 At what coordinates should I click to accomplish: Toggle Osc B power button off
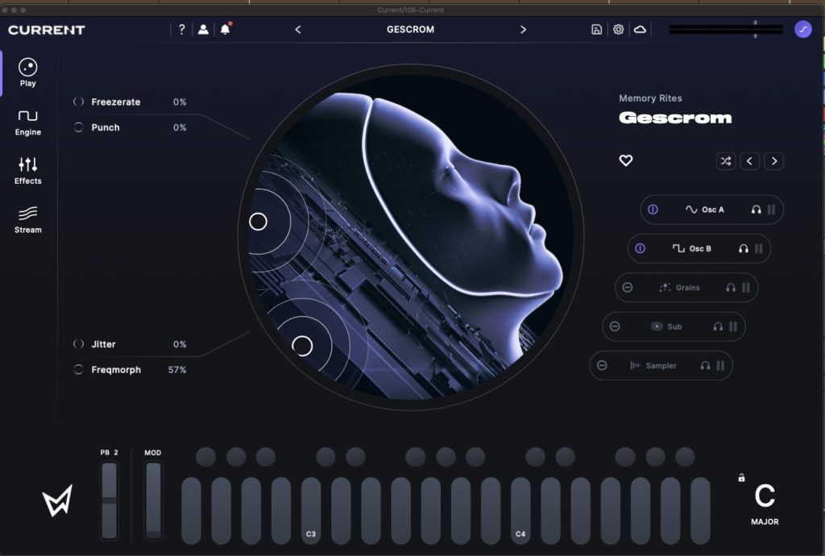click(x=640, y=248)
